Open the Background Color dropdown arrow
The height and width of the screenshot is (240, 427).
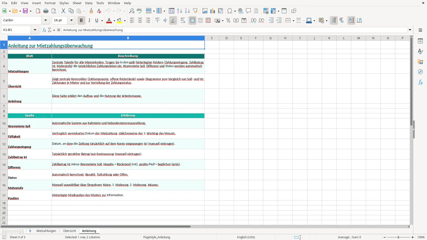click(125, 21)
